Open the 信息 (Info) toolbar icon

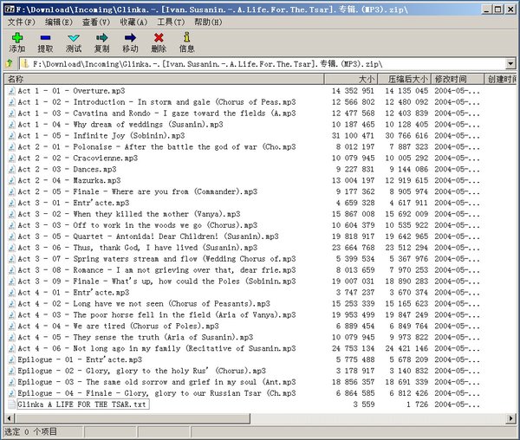(186, 39)
